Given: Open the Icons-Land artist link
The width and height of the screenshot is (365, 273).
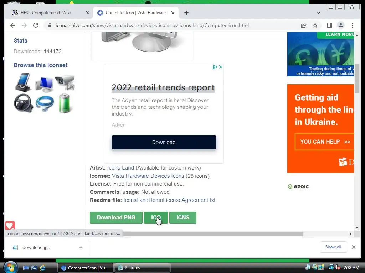Looking at the screenshot, I should [120, 168].
